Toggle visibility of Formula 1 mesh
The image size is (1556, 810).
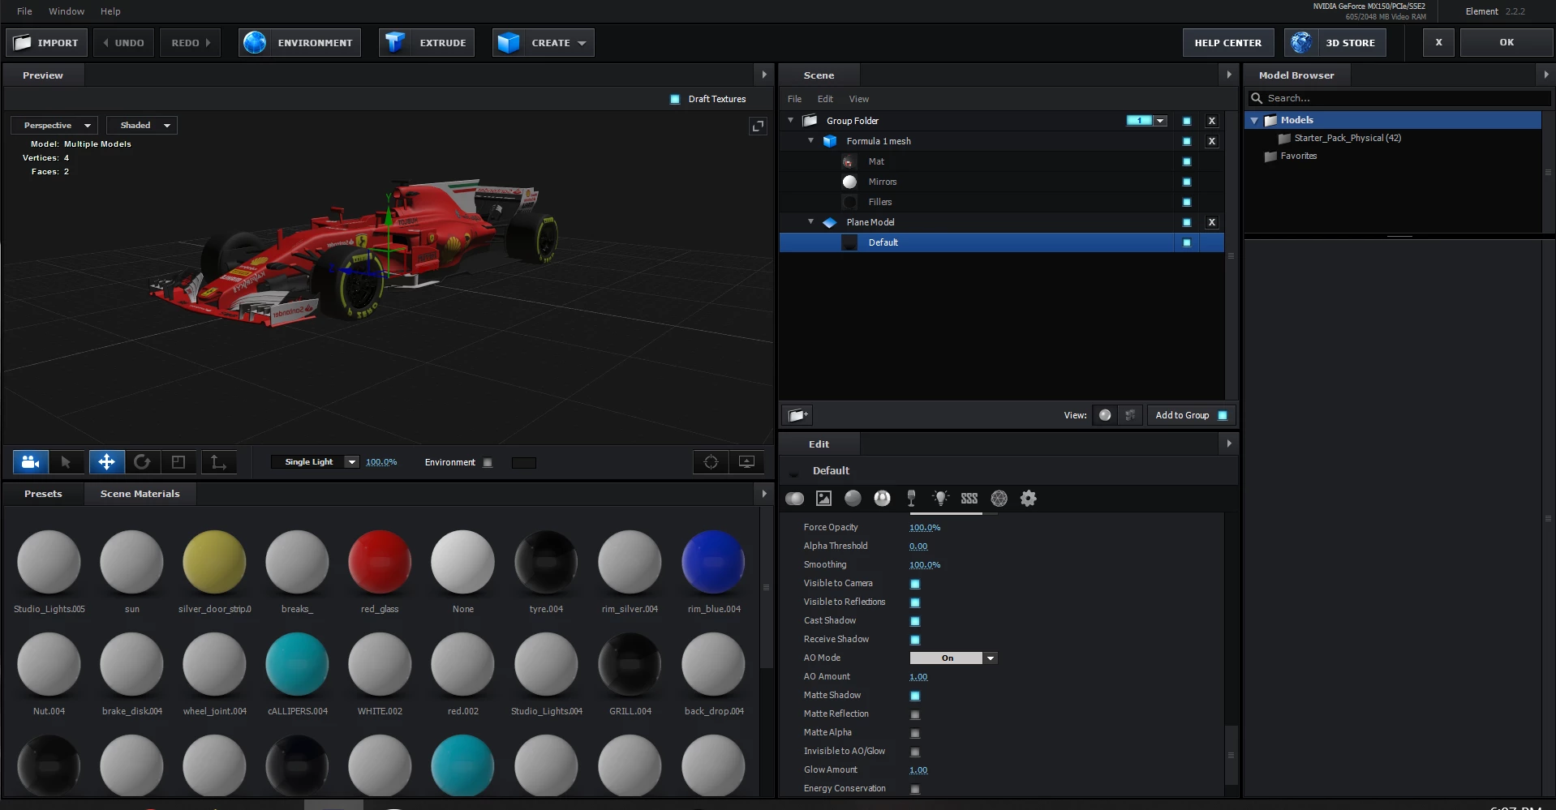point(1187,141)
